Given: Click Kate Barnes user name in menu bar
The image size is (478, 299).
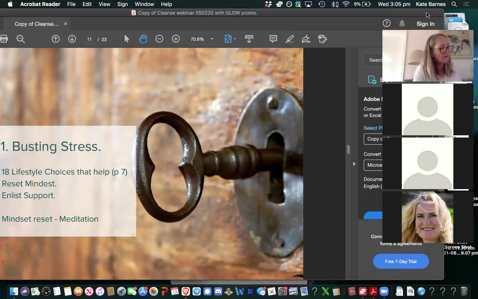Looking at the screenshot, I should (431, 4).
